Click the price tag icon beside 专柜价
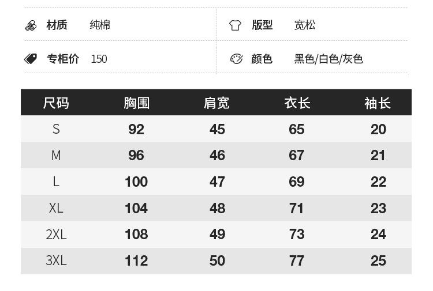 31,59
